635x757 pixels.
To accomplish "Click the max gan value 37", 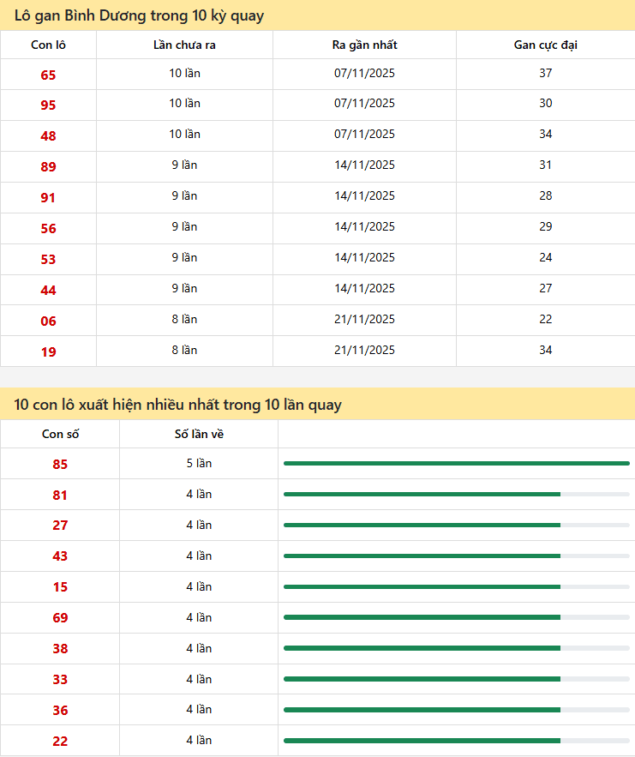I will coord(545,73).
